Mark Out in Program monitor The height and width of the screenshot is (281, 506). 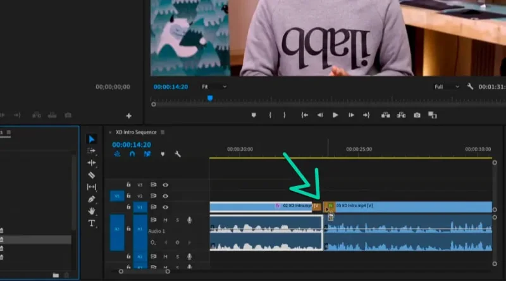[284, 115]
